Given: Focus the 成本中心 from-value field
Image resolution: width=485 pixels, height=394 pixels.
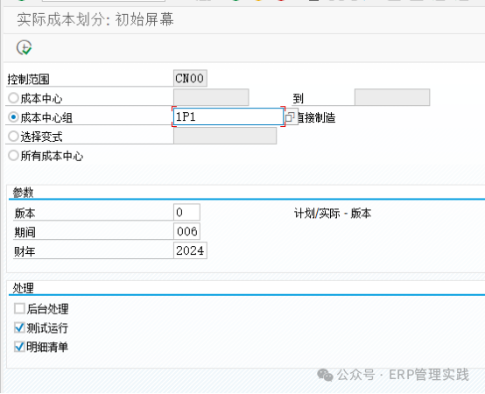Looking at the screenshot, I should coord(211,97).
